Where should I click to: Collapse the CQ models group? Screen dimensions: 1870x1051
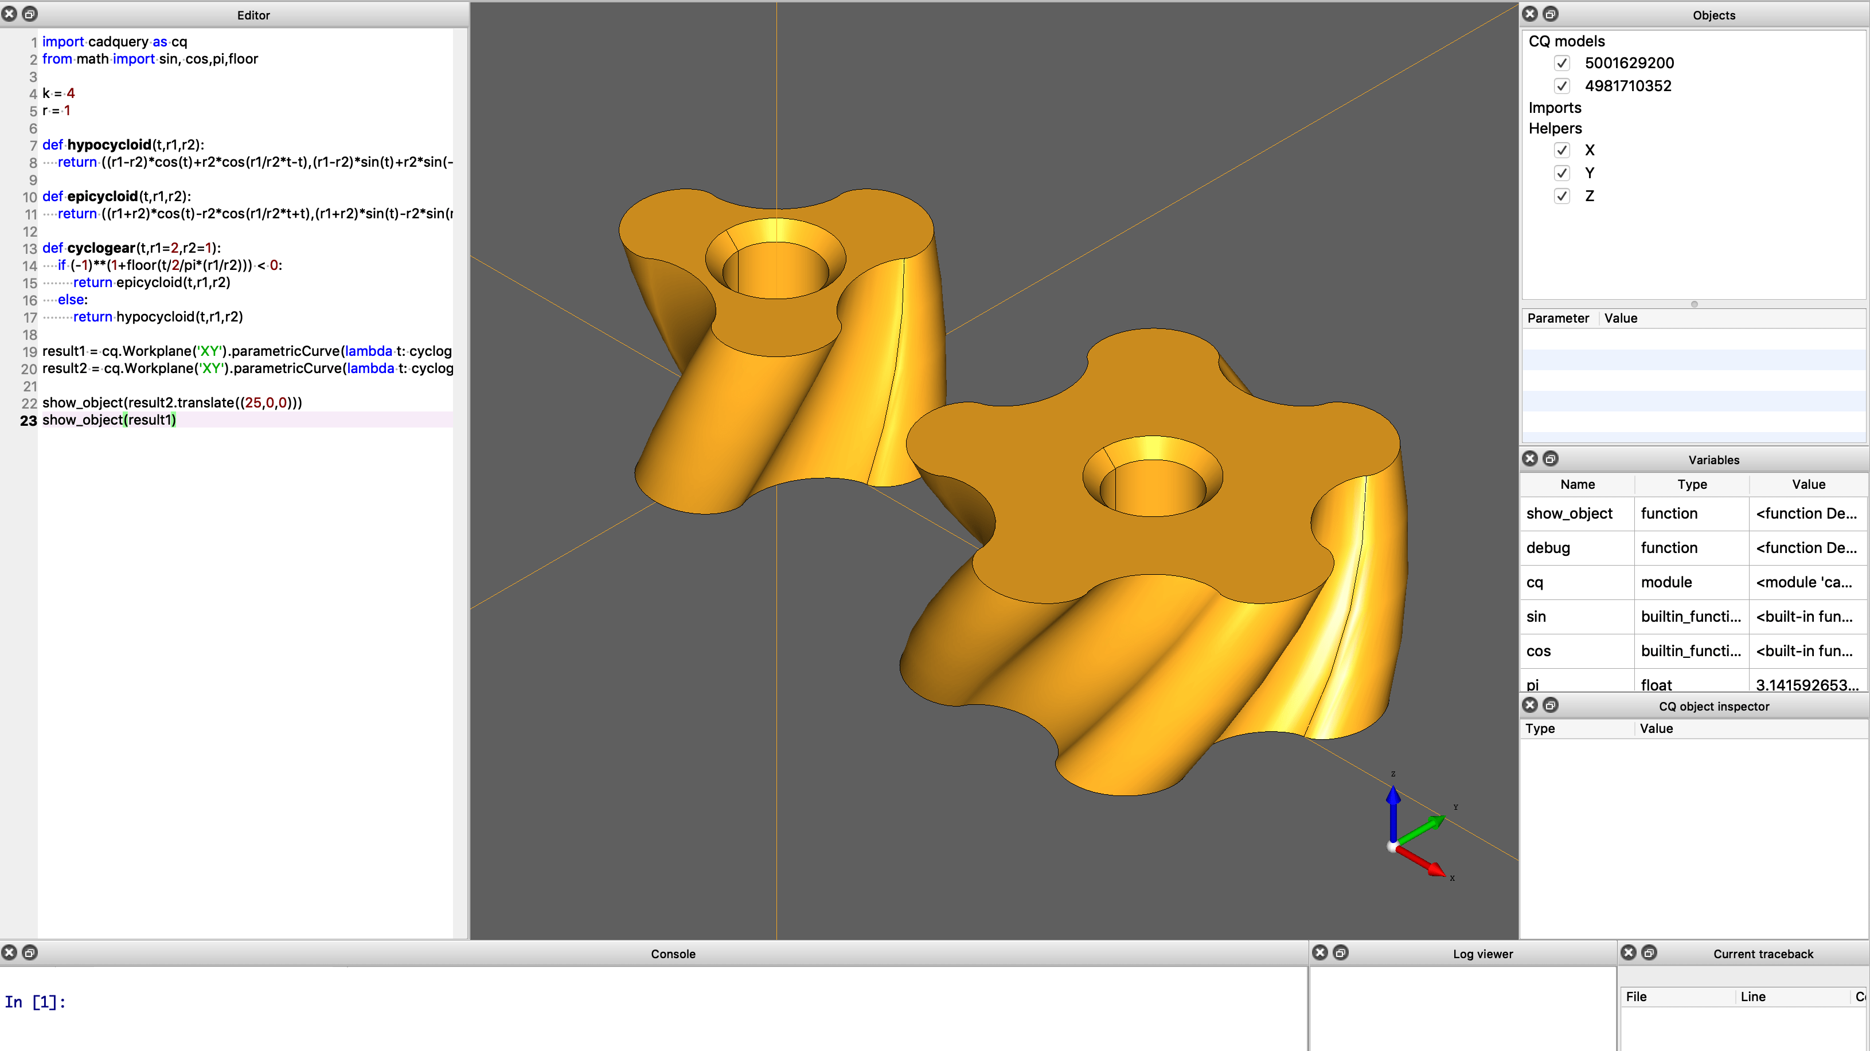click(1568, 41)
